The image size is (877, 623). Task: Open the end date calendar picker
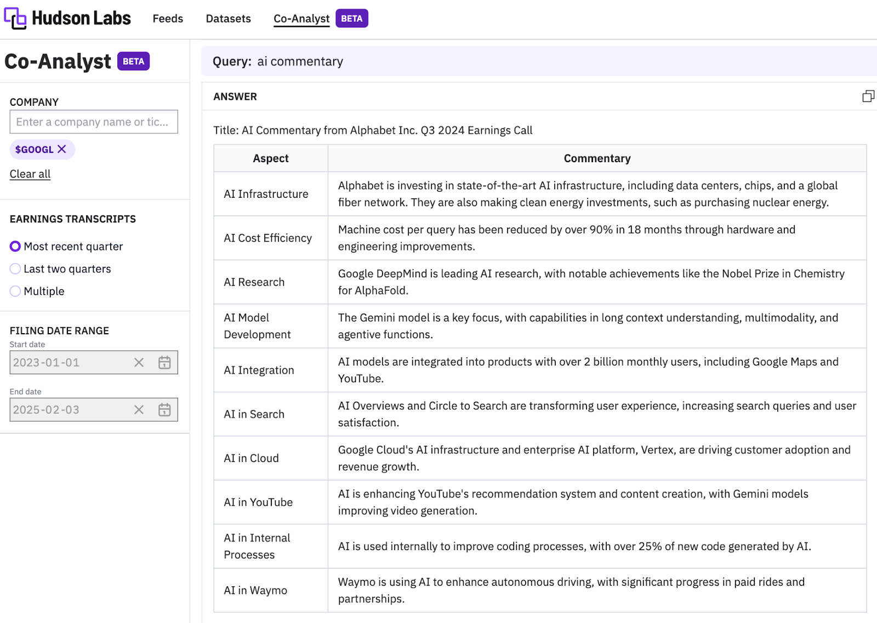[x=164, y=410]
